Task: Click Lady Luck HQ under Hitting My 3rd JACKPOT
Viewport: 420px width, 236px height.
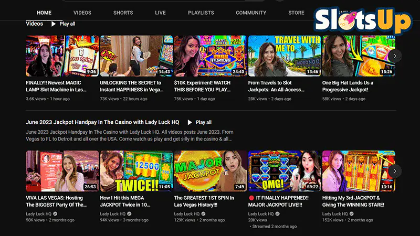Action: [335, 214]
